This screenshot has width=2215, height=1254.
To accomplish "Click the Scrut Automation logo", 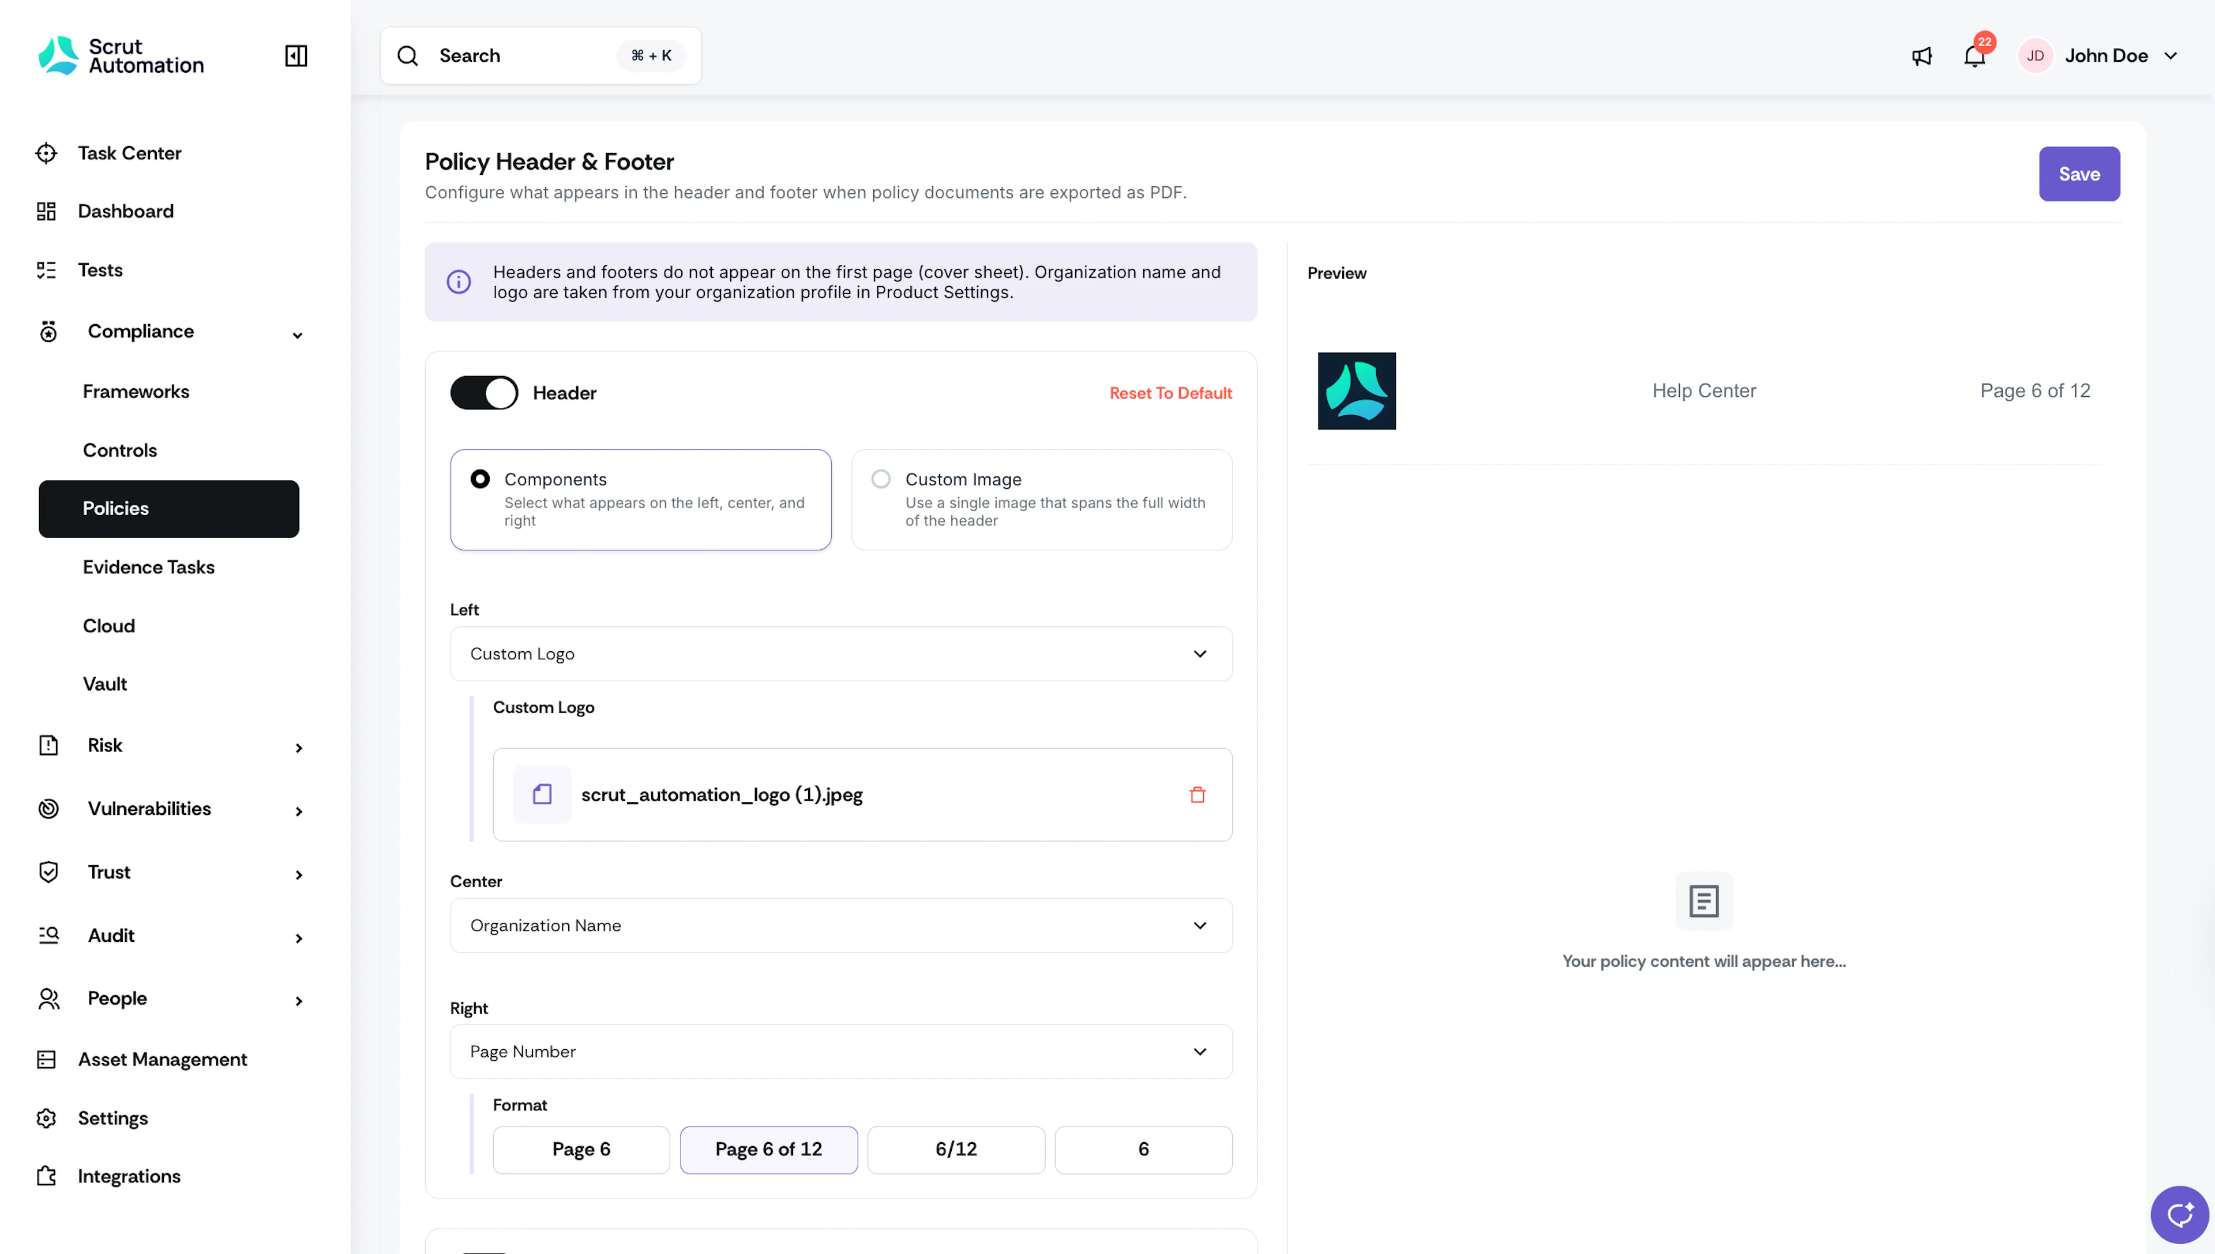I will click(x=121, y=56).
